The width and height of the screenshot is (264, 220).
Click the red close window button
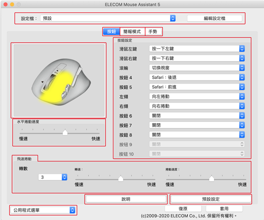pyautogui.click(x=6, y=4)
